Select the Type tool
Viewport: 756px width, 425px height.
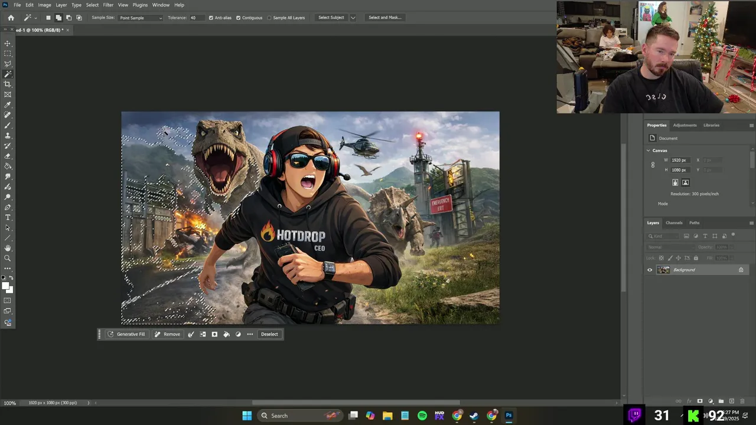[x=8, y=218]
